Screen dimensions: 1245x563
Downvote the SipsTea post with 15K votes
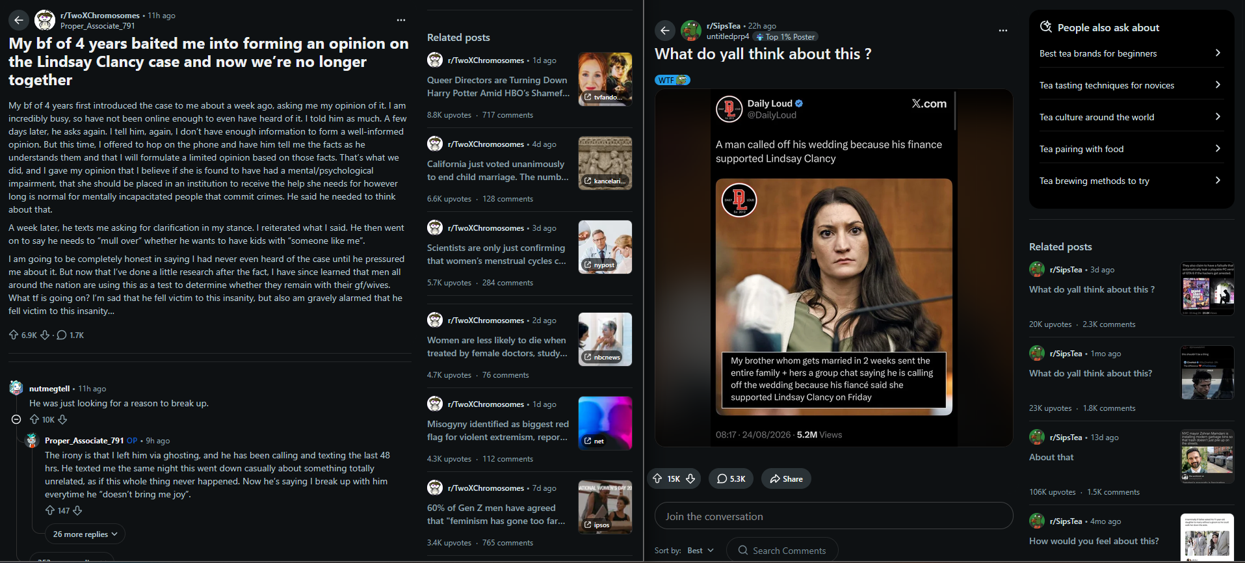click(690, 478)
